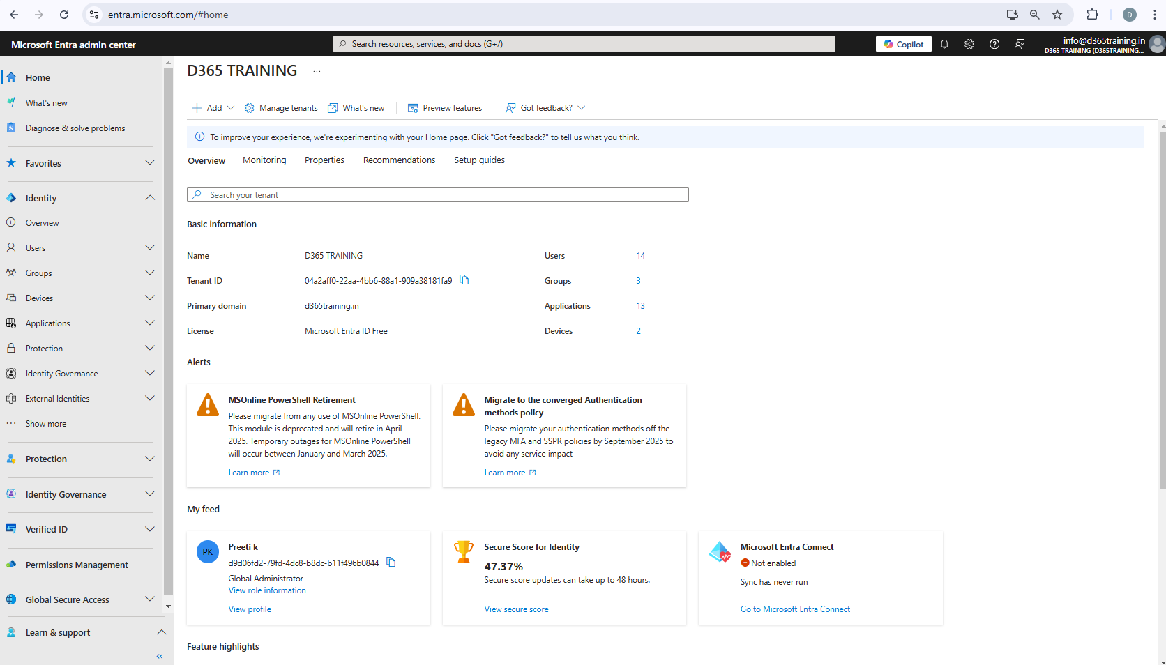Viewport: 1166px width, 665px height.
Task: Click View role information link
Action: point(267,590)
